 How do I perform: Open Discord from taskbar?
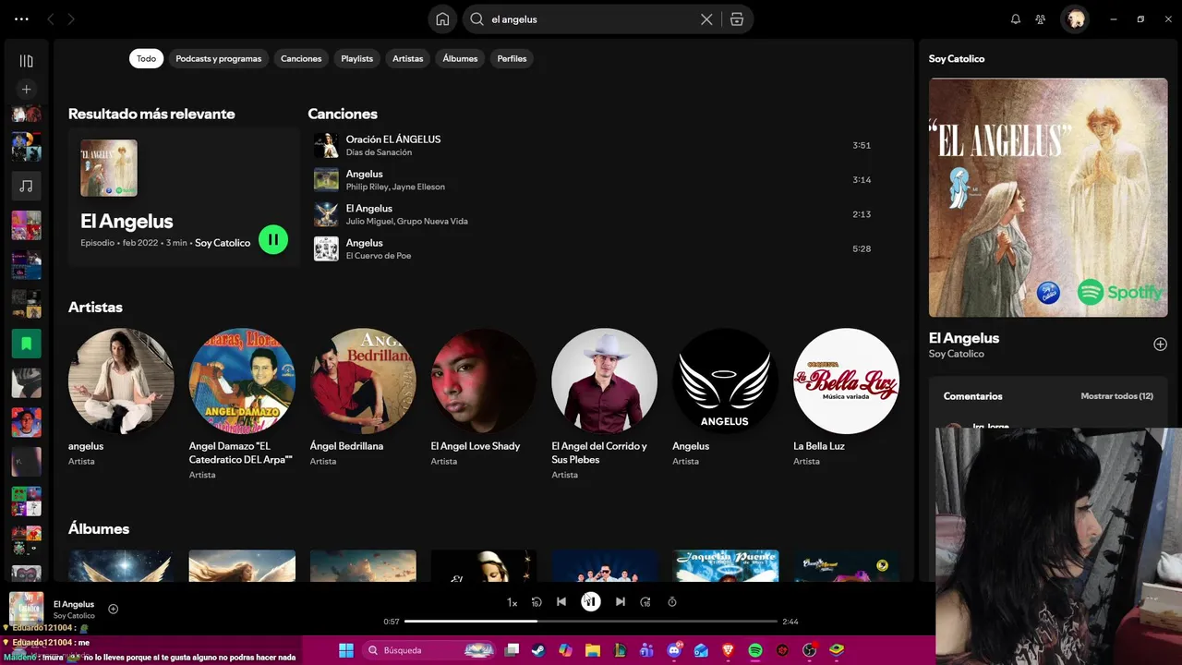click(x=674, y=650)
